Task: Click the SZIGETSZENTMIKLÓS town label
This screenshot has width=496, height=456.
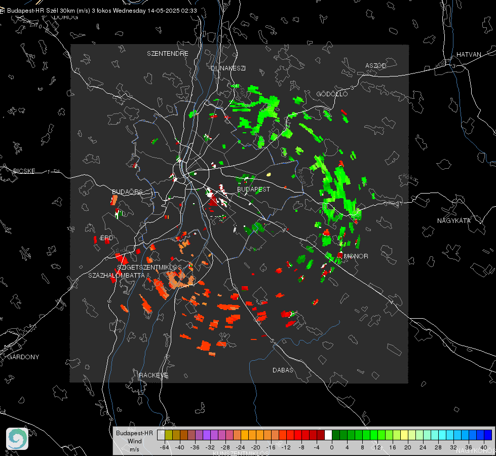Action: tap(149, 267)
